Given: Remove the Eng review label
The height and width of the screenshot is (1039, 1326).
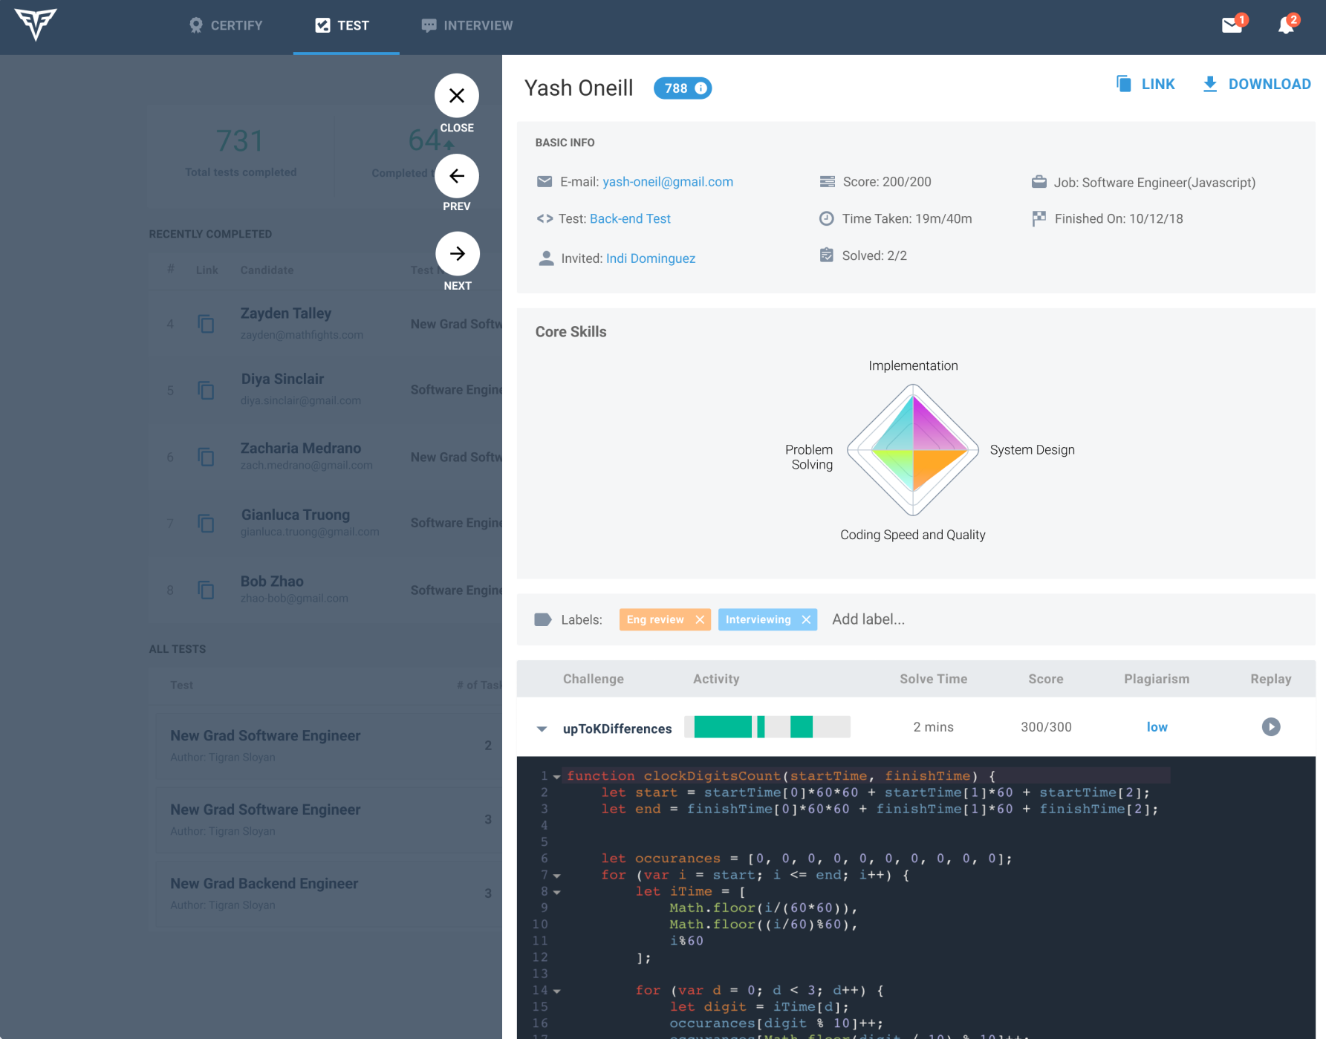Looking at the screenshot, I should point(700,619).
